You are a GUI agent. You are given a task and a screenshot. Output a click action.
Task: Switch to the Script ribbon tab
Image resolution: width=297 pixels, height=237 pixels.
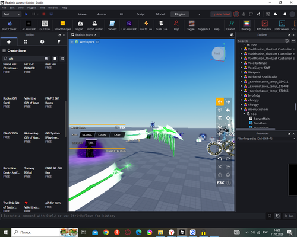[141, 14]
